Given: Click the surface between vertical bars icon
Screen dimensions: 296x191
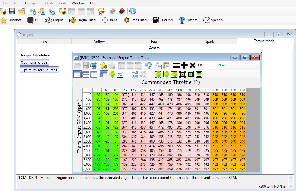Looking at the screenshot, I should click(166, 74).
